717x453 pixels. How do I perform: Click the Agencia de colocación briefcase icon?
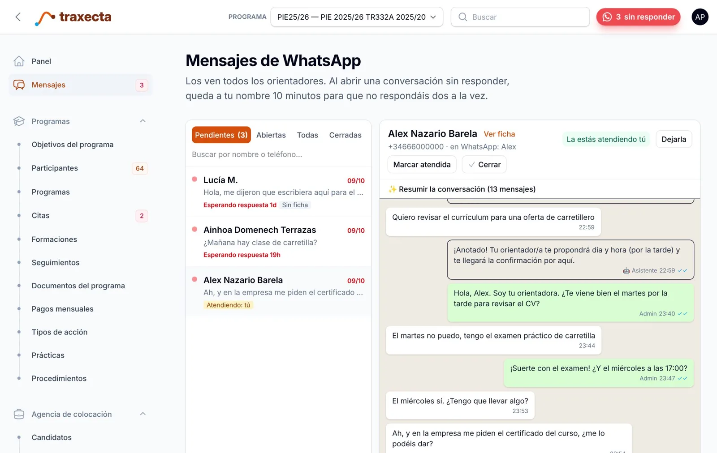19,414
